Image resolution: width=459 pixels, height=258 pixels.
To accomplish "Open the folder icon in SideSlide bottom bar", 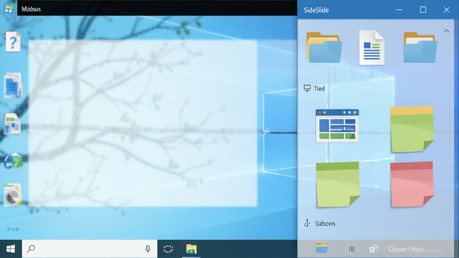I will point(322,248).
